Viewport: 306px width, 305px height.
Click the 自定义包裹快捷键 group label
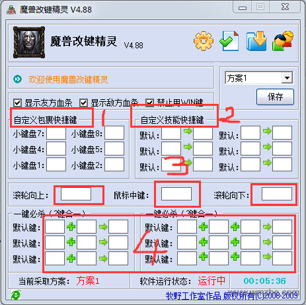pos(46,120)
